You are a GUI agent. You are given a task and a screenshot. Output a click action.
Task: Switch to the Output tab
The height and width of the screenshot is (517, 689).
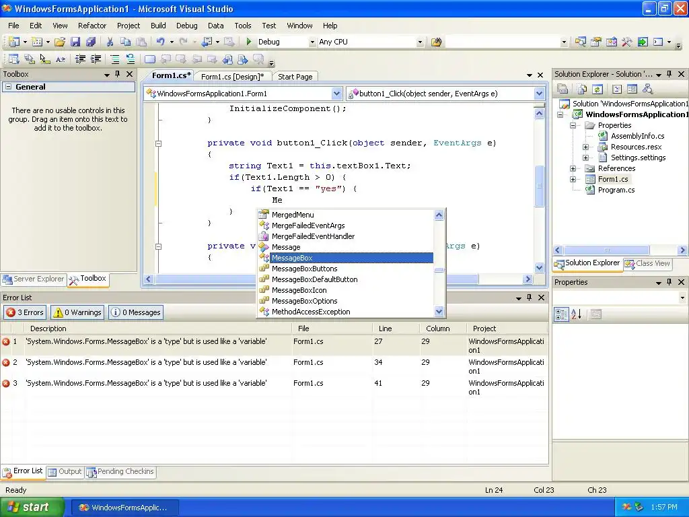tap(65, 472)
